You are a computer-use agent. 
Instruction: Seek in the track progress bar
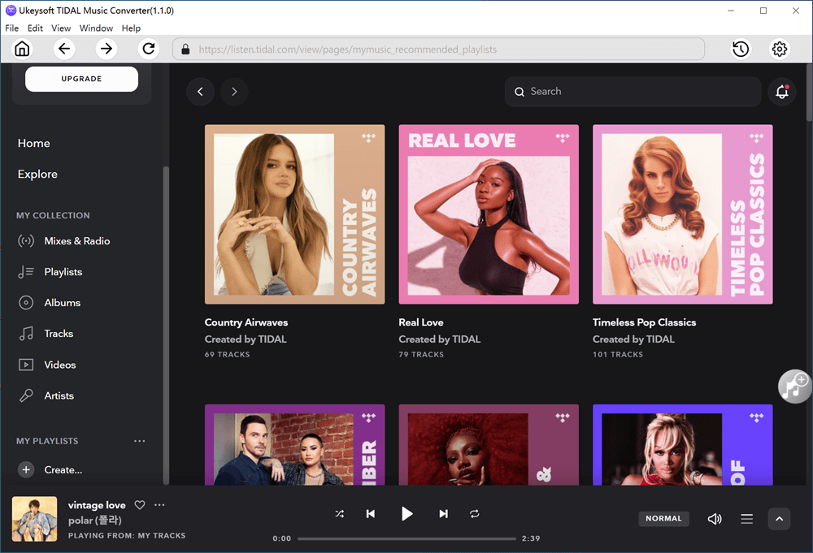[406, 538]
